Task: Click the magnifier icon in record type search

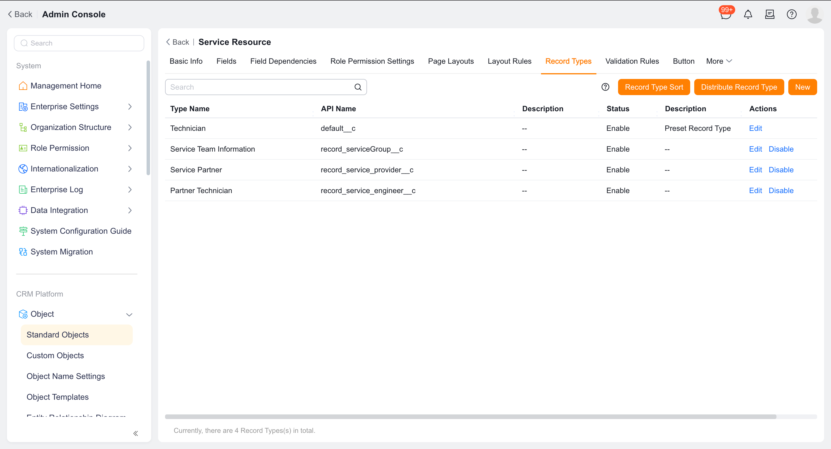Action: coord(358,87)
